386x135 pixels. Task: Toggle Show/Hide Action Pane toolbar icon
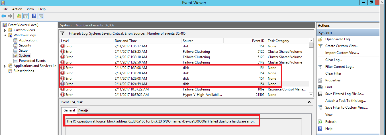pyautogui.click(x=41, y=16)
